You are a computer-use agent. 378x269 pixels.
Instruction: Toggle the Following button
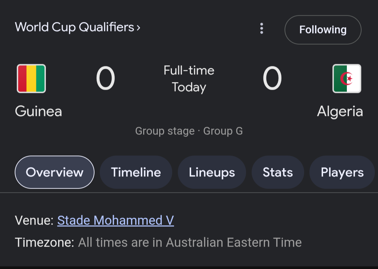tap(323, 30)
